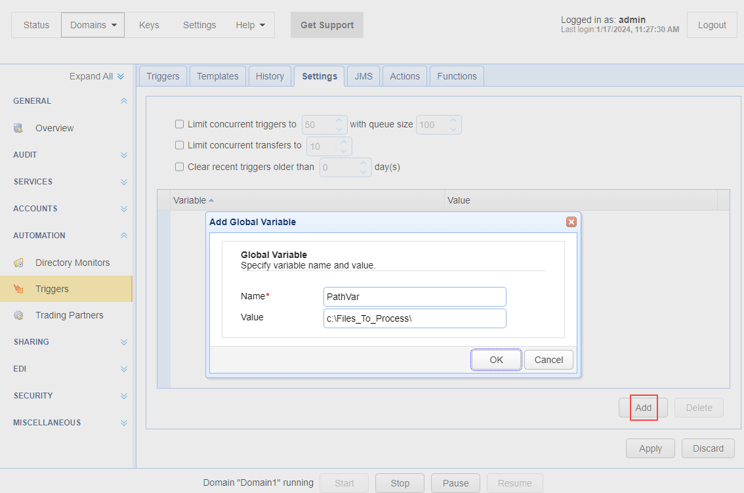This screenshot has height=493, width=744.
Task: Click the Value column header
Action: 581,200
